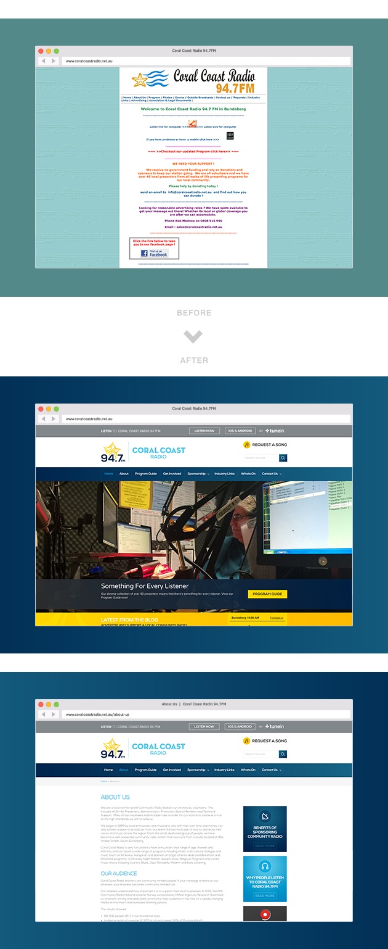Click the tunein logo on About Us top bar
Image resolution: width=388 pixels, height=949 pixels.
coord(275,727)
